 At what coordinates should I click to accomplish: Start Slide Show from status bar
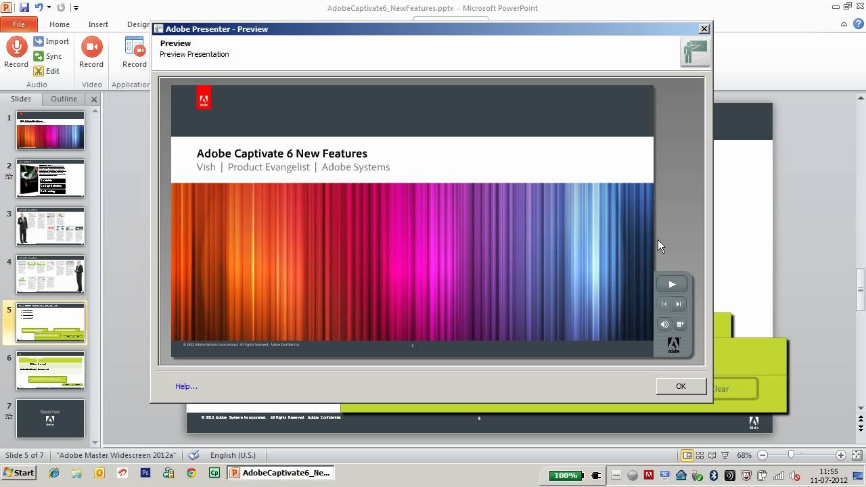725,455
